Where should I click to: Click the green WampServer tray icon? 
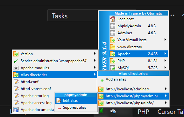pos(101,111)
